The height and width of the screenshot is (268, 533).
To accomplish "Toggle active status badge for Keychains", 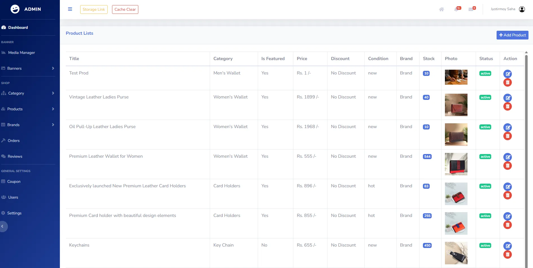I will pos(485,245).
